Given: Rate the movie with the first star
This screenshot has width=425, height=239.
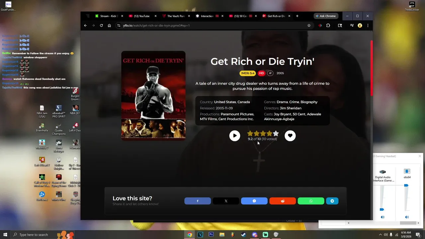Looking at the screenshot, I should coord(250,133).
